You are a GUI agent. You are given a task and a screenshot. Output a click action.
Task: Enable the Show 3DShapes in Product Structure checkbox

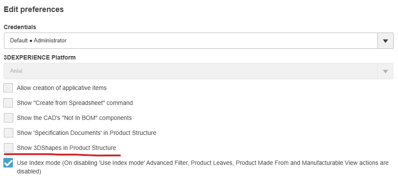click(8, 148)
